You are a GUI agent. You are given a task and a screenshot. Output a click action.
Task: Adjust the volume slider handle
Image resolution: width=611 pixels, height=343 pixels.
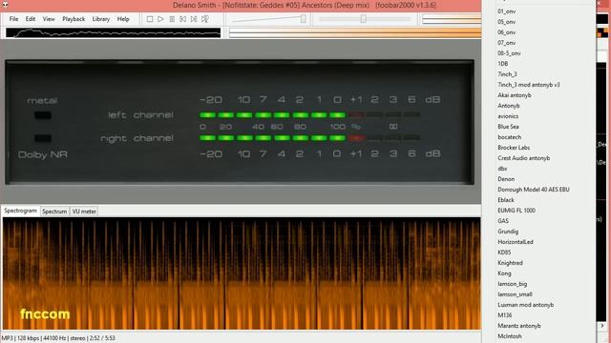pyautogui.click(x=304, y=19)
